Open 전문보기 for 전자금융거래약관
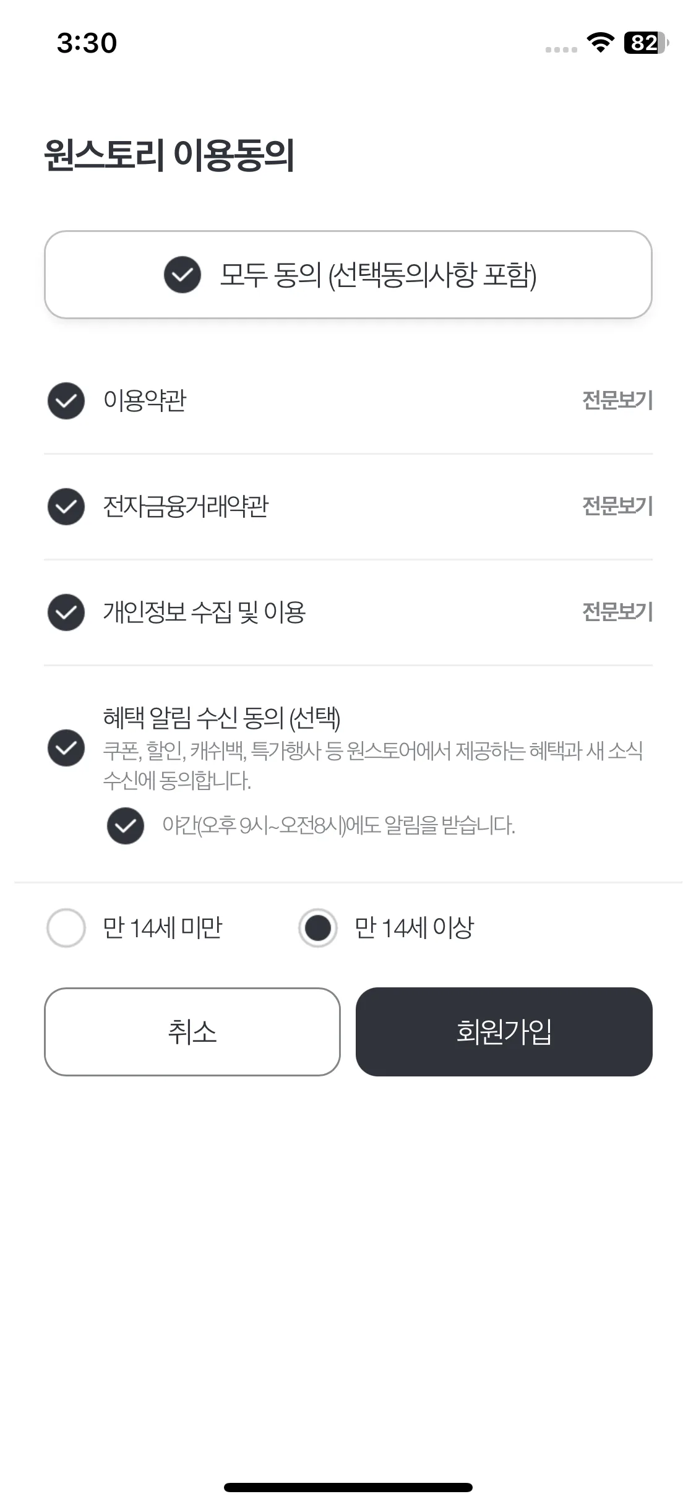This screenshot has height=1507, width=696. 617,507
